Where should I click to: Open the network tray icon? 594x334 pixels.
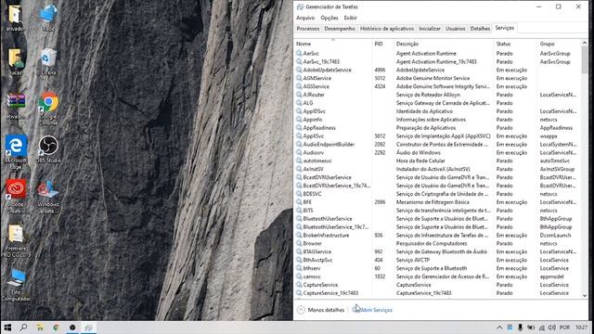[542, 328]
